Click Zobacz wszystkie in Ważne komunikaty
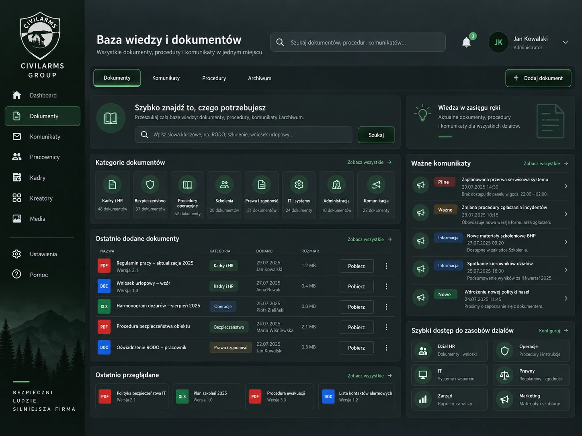 (x=546, y=163)
